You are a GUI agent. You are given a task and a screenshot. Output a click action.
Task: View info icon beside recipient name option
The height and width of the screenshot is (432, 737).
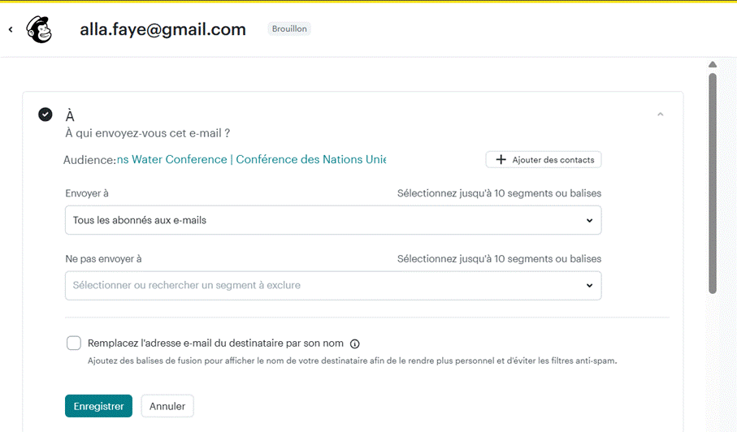coord(355,343)
